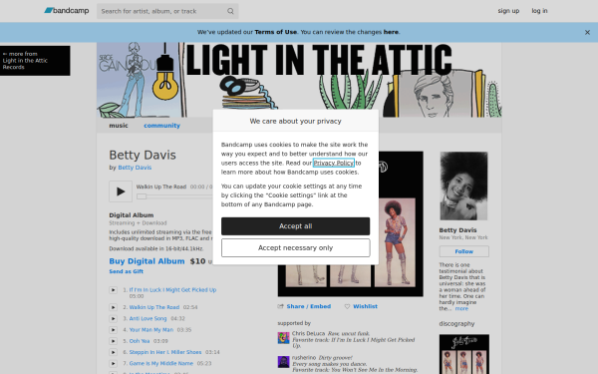Open rusherino supporter name
Image resolution: width=598 pixels, height=374 pixels.
[x=304, y=358]
